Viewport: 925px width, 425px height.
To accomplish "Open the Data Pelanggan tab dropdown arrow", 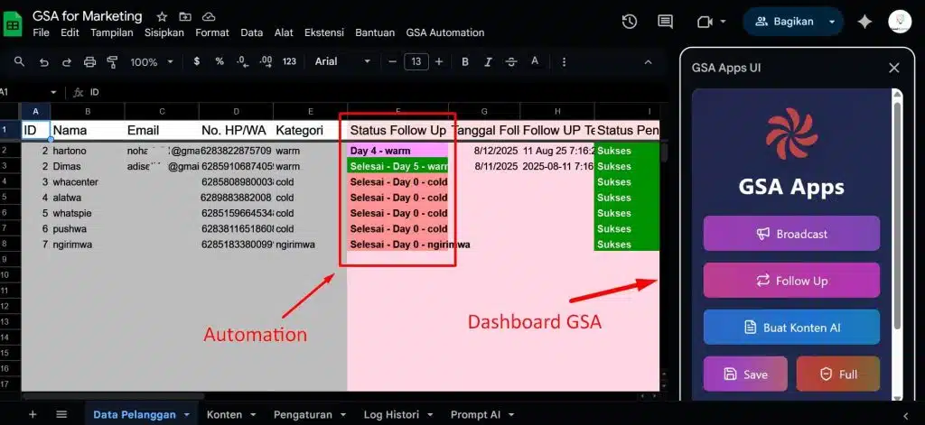I will (x=187, y=415).
